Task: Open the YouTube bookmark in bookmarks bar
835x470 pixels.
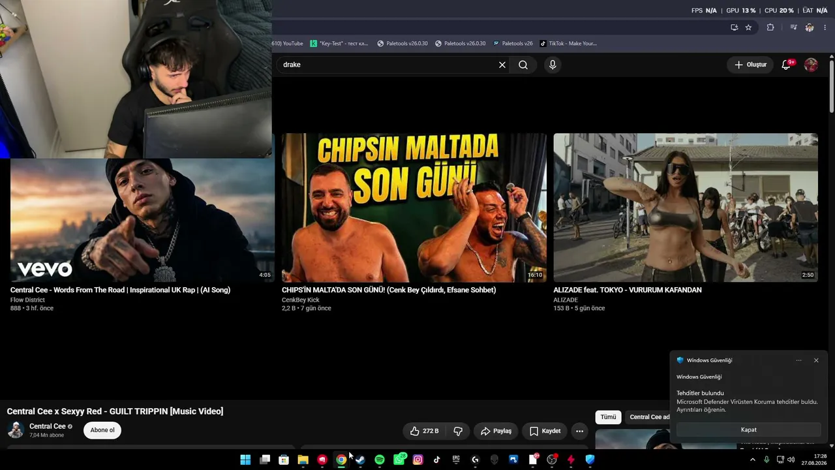Action: pyautogui.click(x=288, y=44)
